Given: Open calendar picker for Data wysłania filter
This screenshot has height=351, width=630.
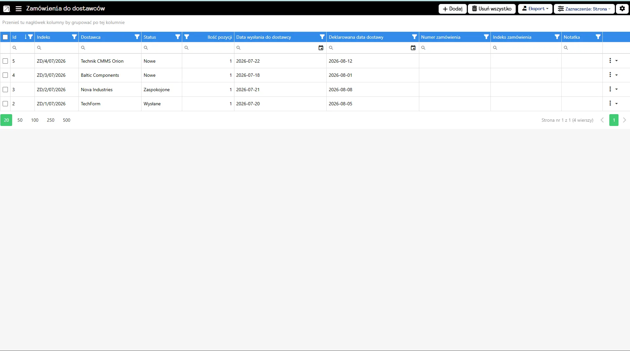Looking at the screenshot, I should coord(321,48).
